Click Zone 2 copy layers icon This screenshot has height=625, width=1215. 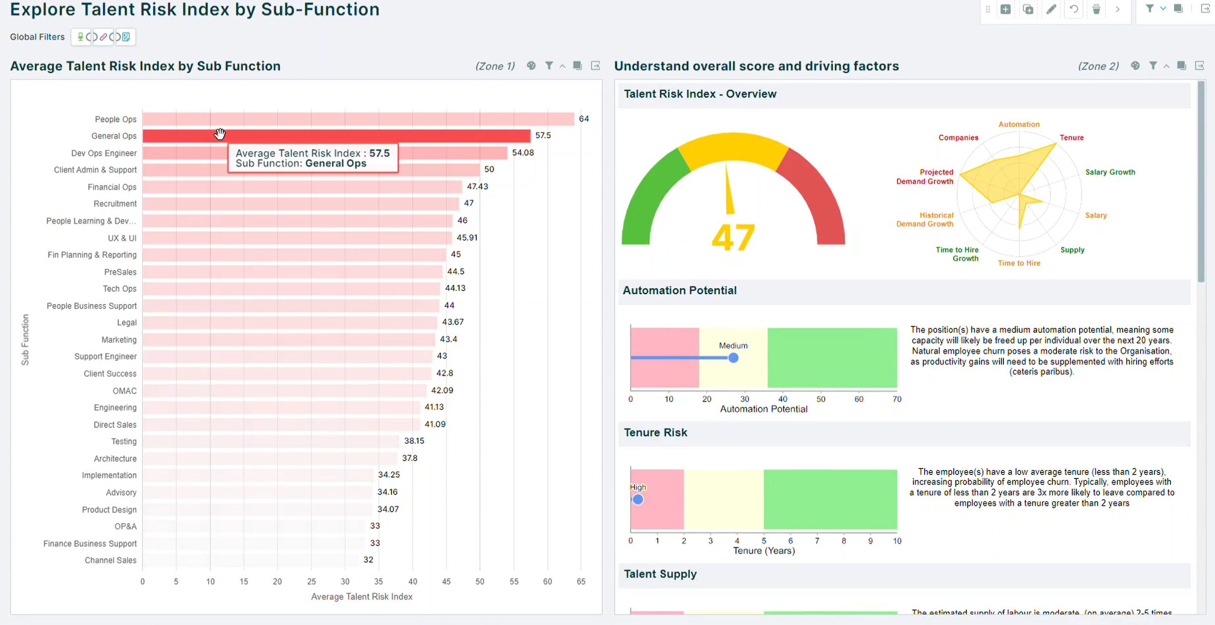tap(1181, 65)
